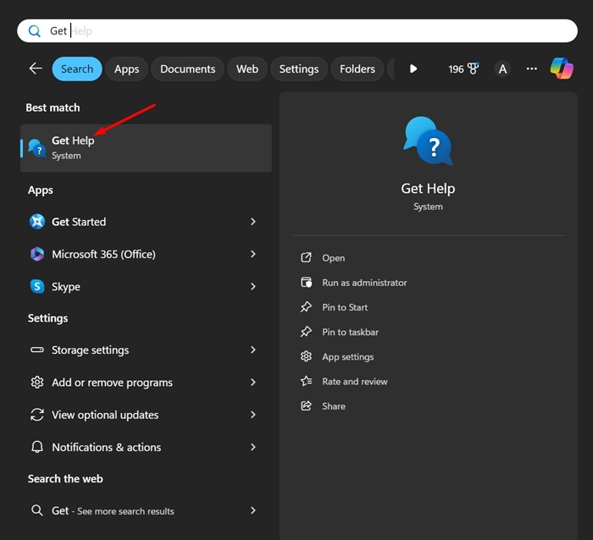Click the Notifications bell icon
The height and width of the screenshot is (540, 593).
pyautogui.click(x=37, y=448)
